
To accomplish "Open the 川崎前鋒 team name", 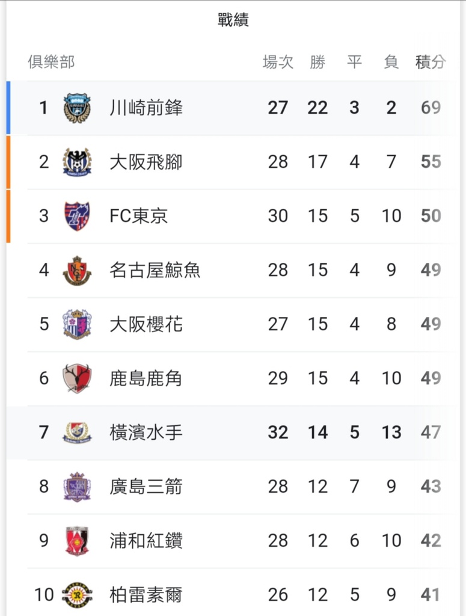I will point(146,108).
